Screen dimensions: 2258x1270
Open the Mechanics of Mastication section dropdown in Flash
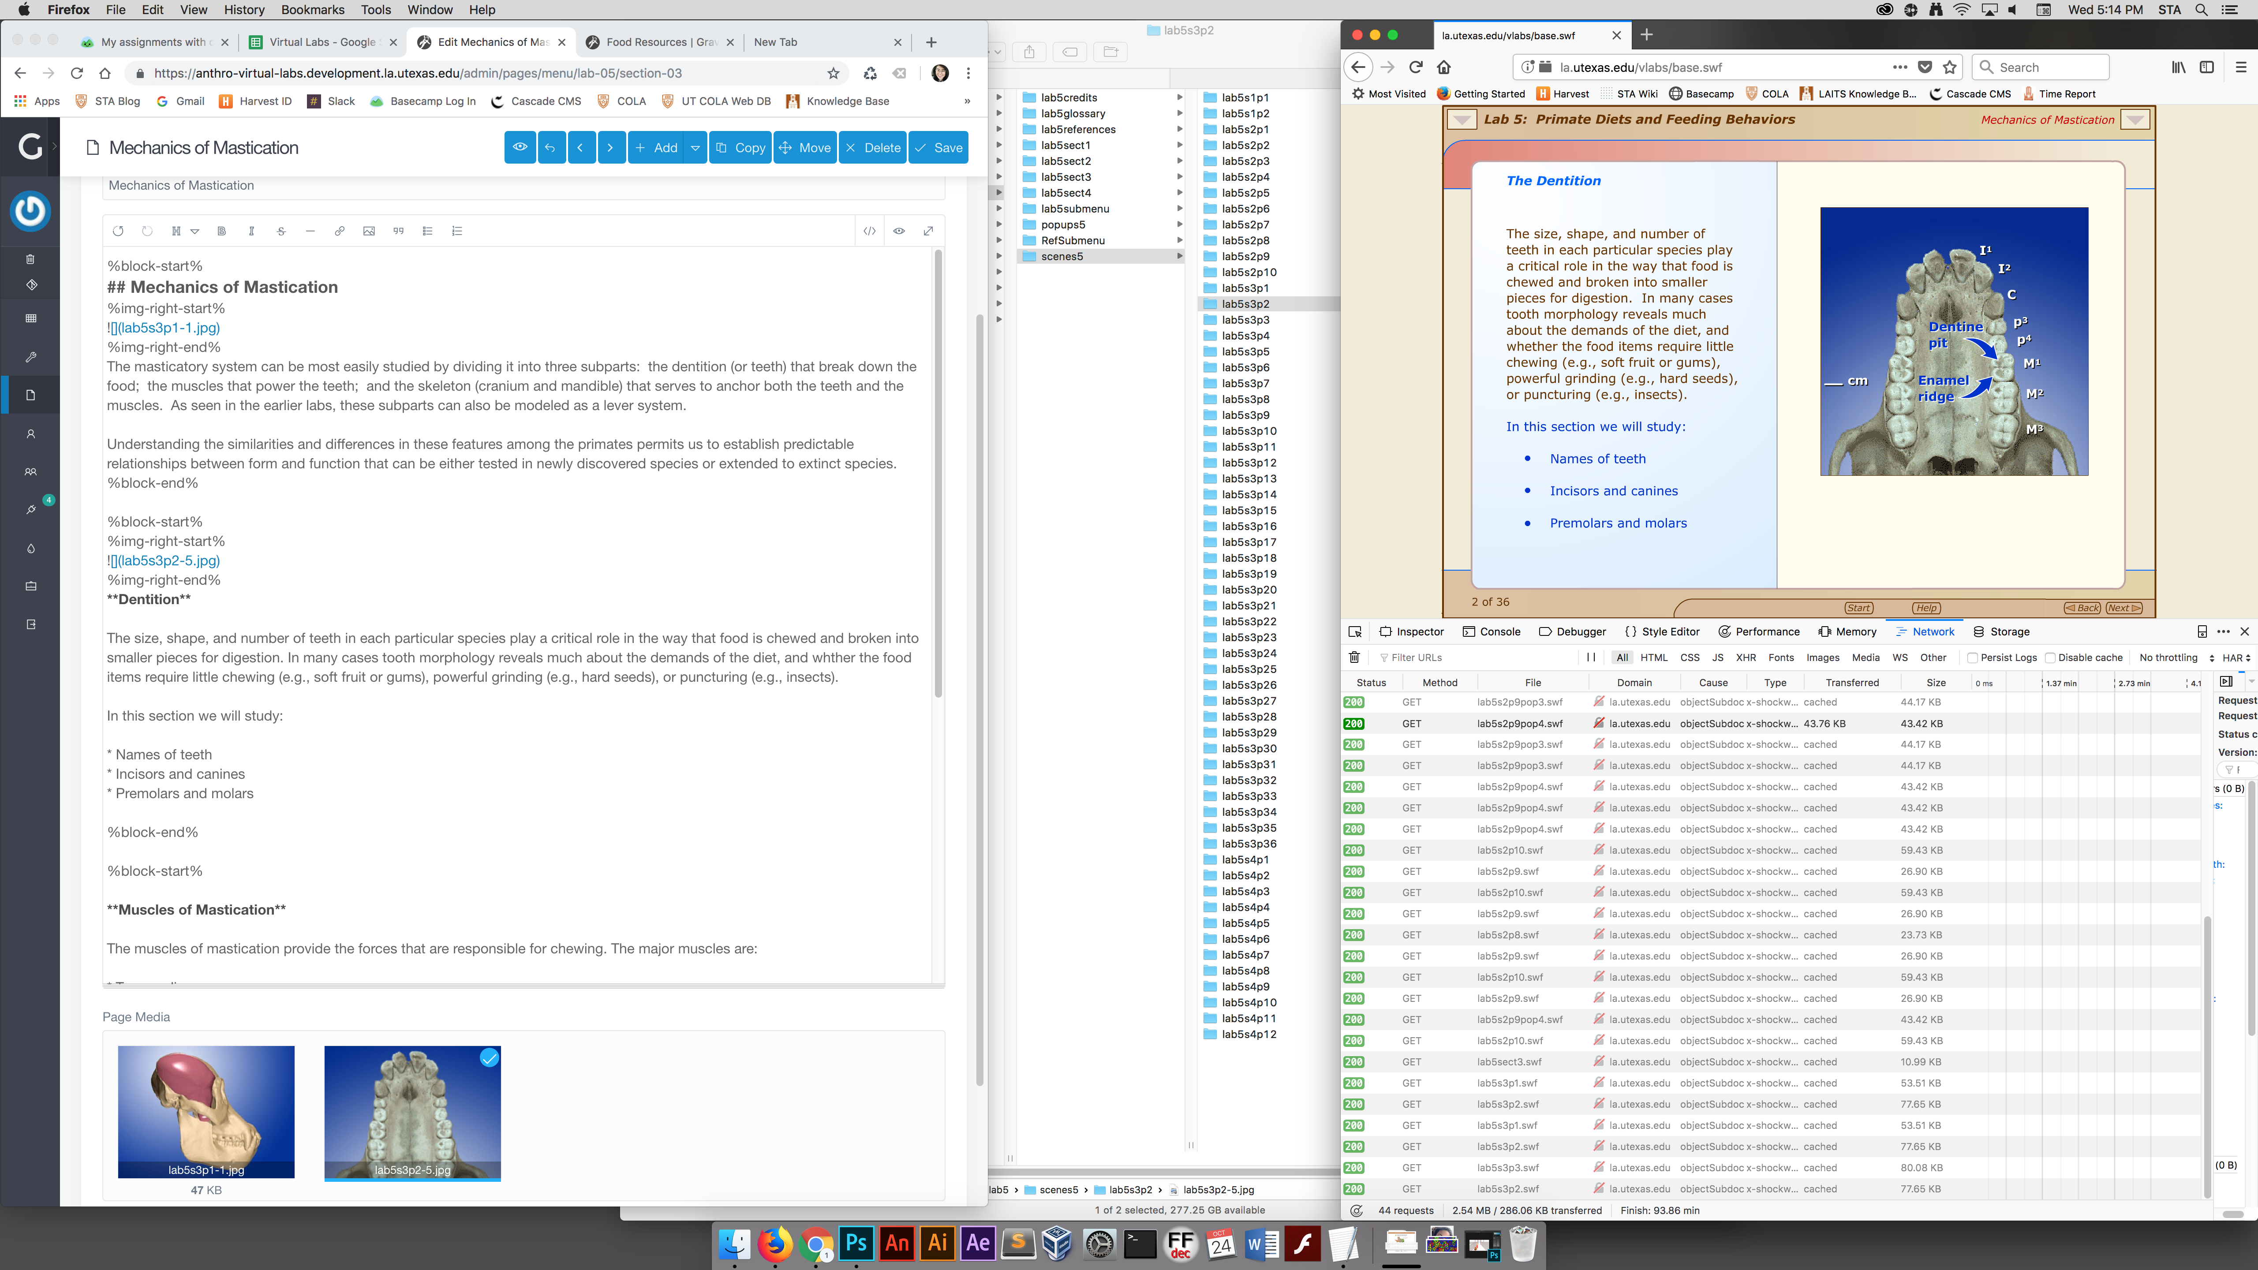(x=2135, y=120)
